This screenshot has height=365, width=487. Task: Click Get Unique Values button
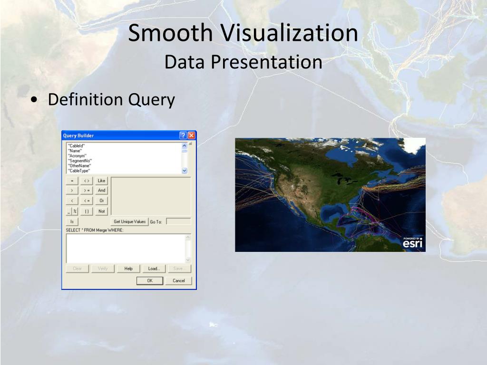point(129,221)
